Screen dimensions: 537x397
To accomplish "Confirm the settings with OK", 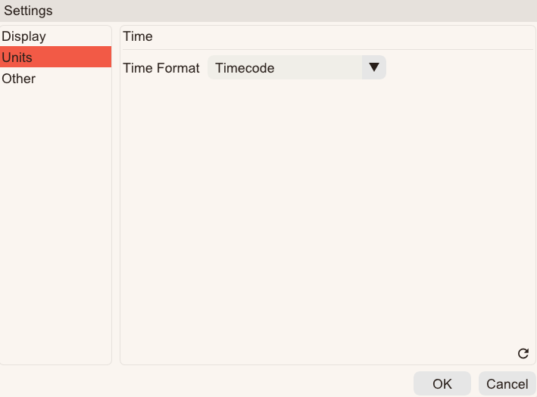I will coord(442,384).
